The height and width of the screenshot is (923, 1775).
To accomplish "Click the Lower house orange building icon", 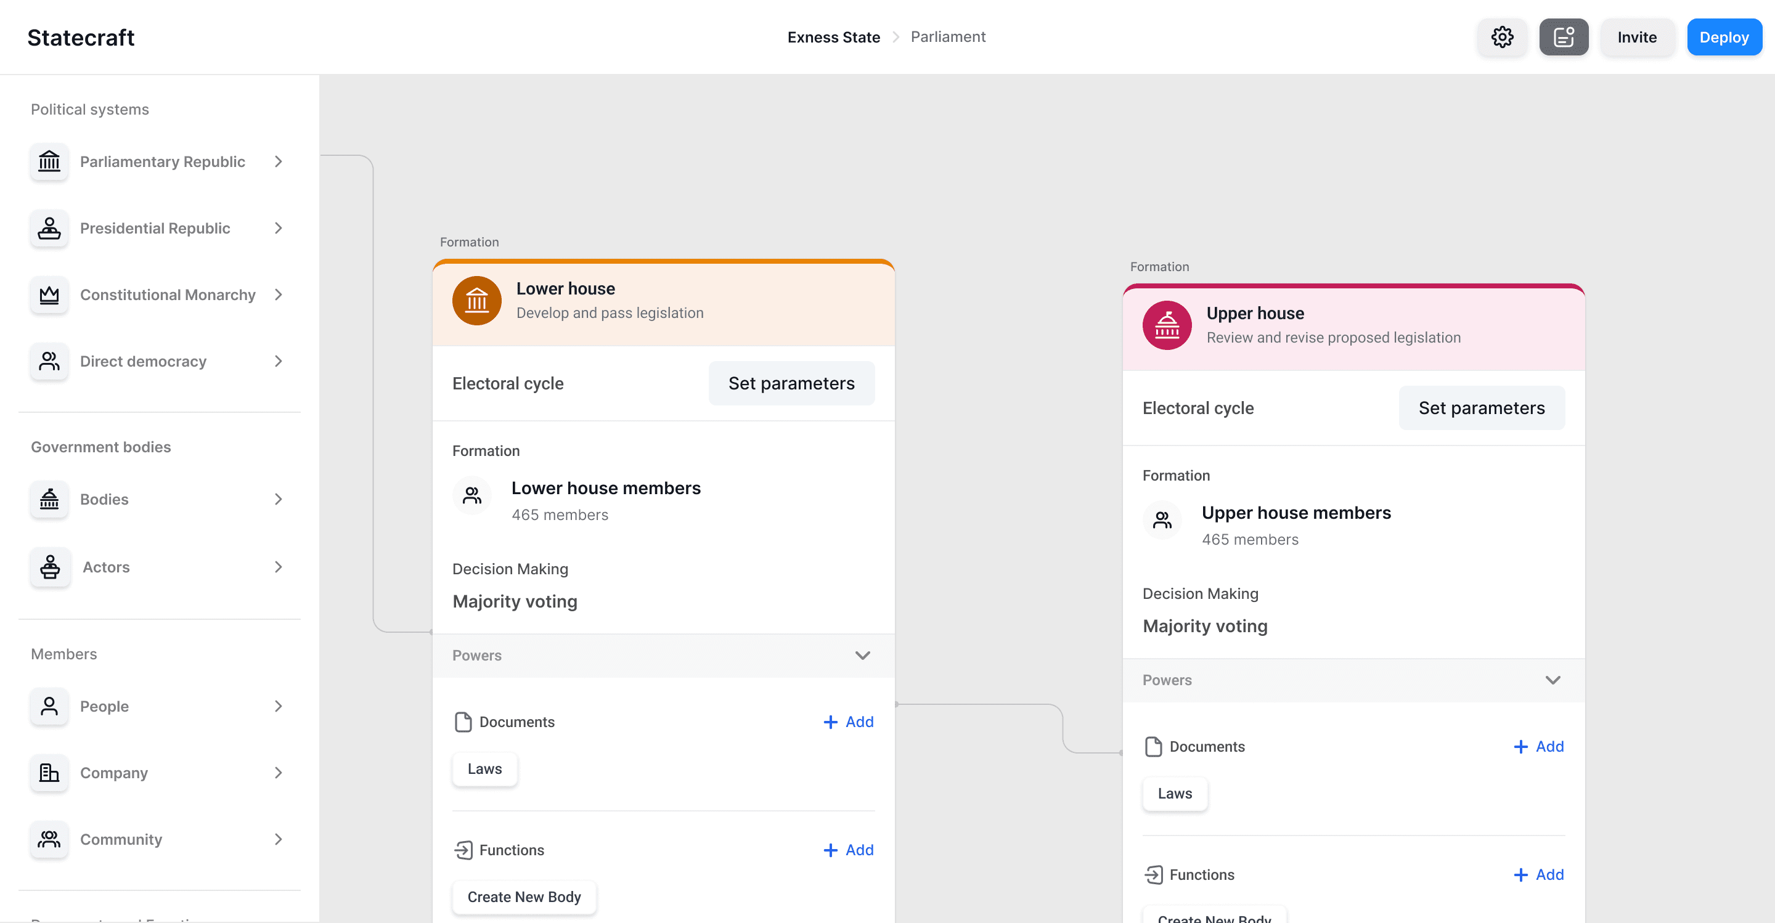I will coord(476,300).
